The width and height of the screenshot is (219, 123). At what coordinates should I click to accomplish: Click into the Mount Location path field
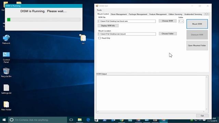[127, 34]
